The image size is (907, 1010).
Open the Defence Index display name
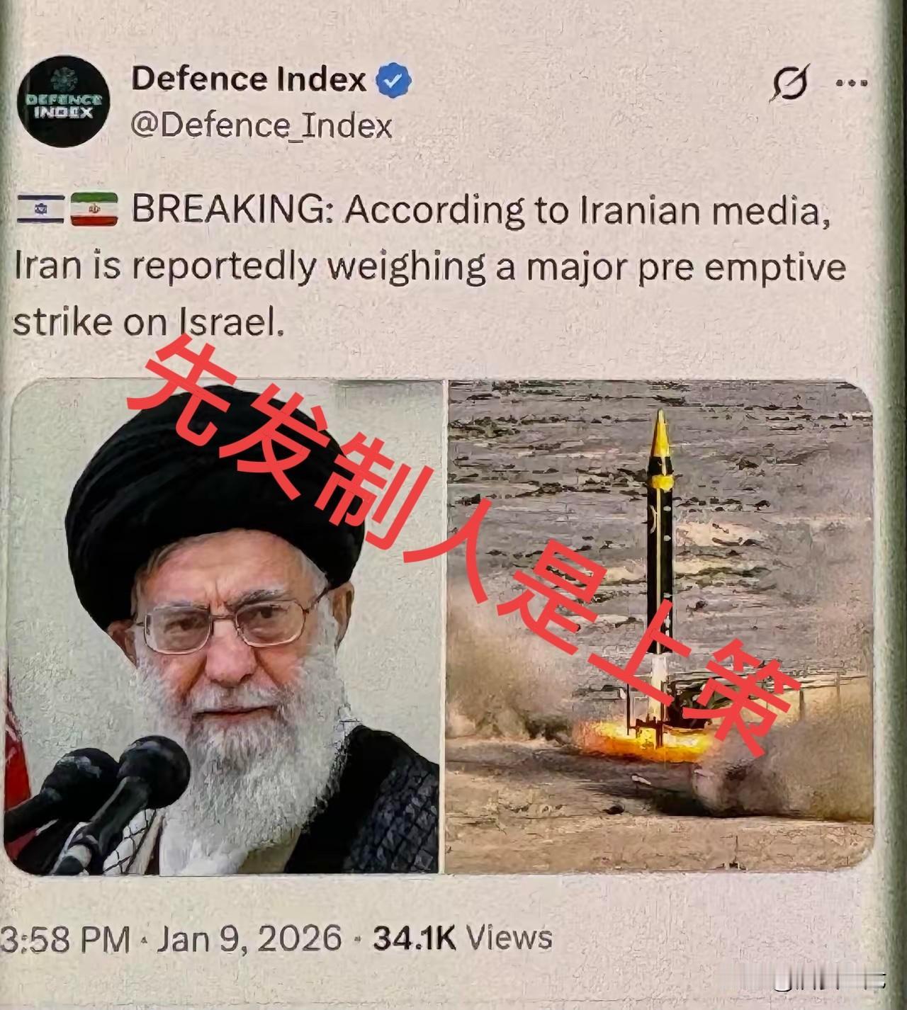click(x=249, y=79)
